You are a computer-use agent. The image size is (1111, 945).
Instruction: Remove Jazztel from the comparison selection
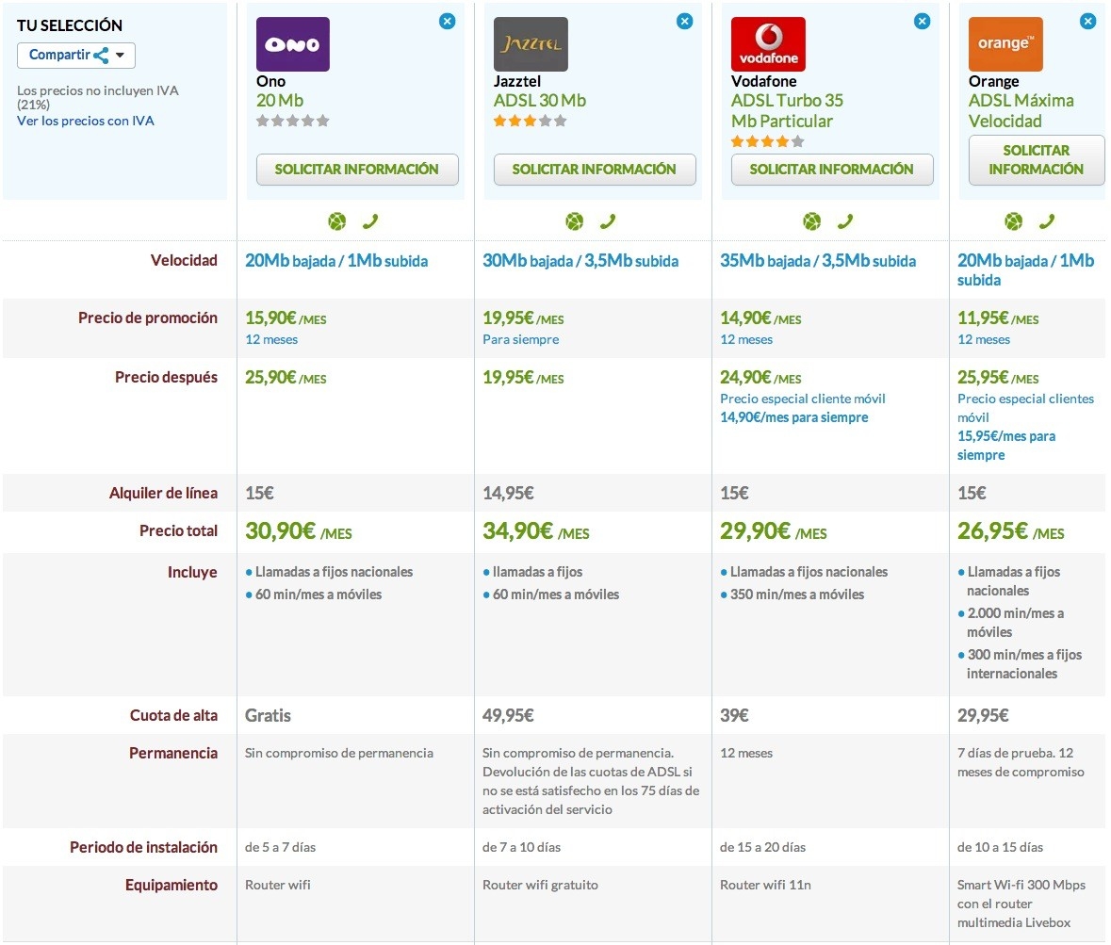pos(684,22)
